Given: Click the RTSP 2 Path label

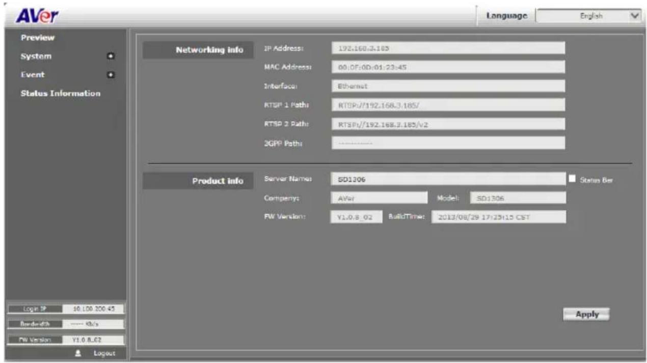Looking at the screenshot, I should click(286, 124).
